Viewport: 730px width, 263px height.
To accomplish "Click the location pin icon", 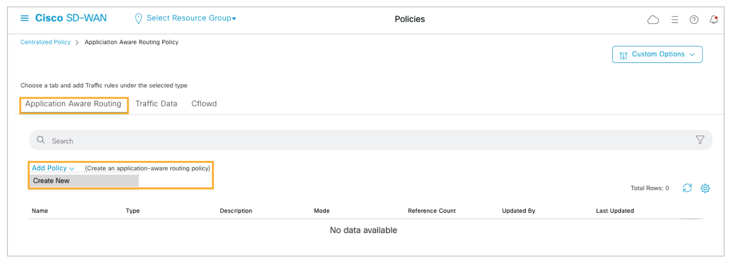I will 139,19.
